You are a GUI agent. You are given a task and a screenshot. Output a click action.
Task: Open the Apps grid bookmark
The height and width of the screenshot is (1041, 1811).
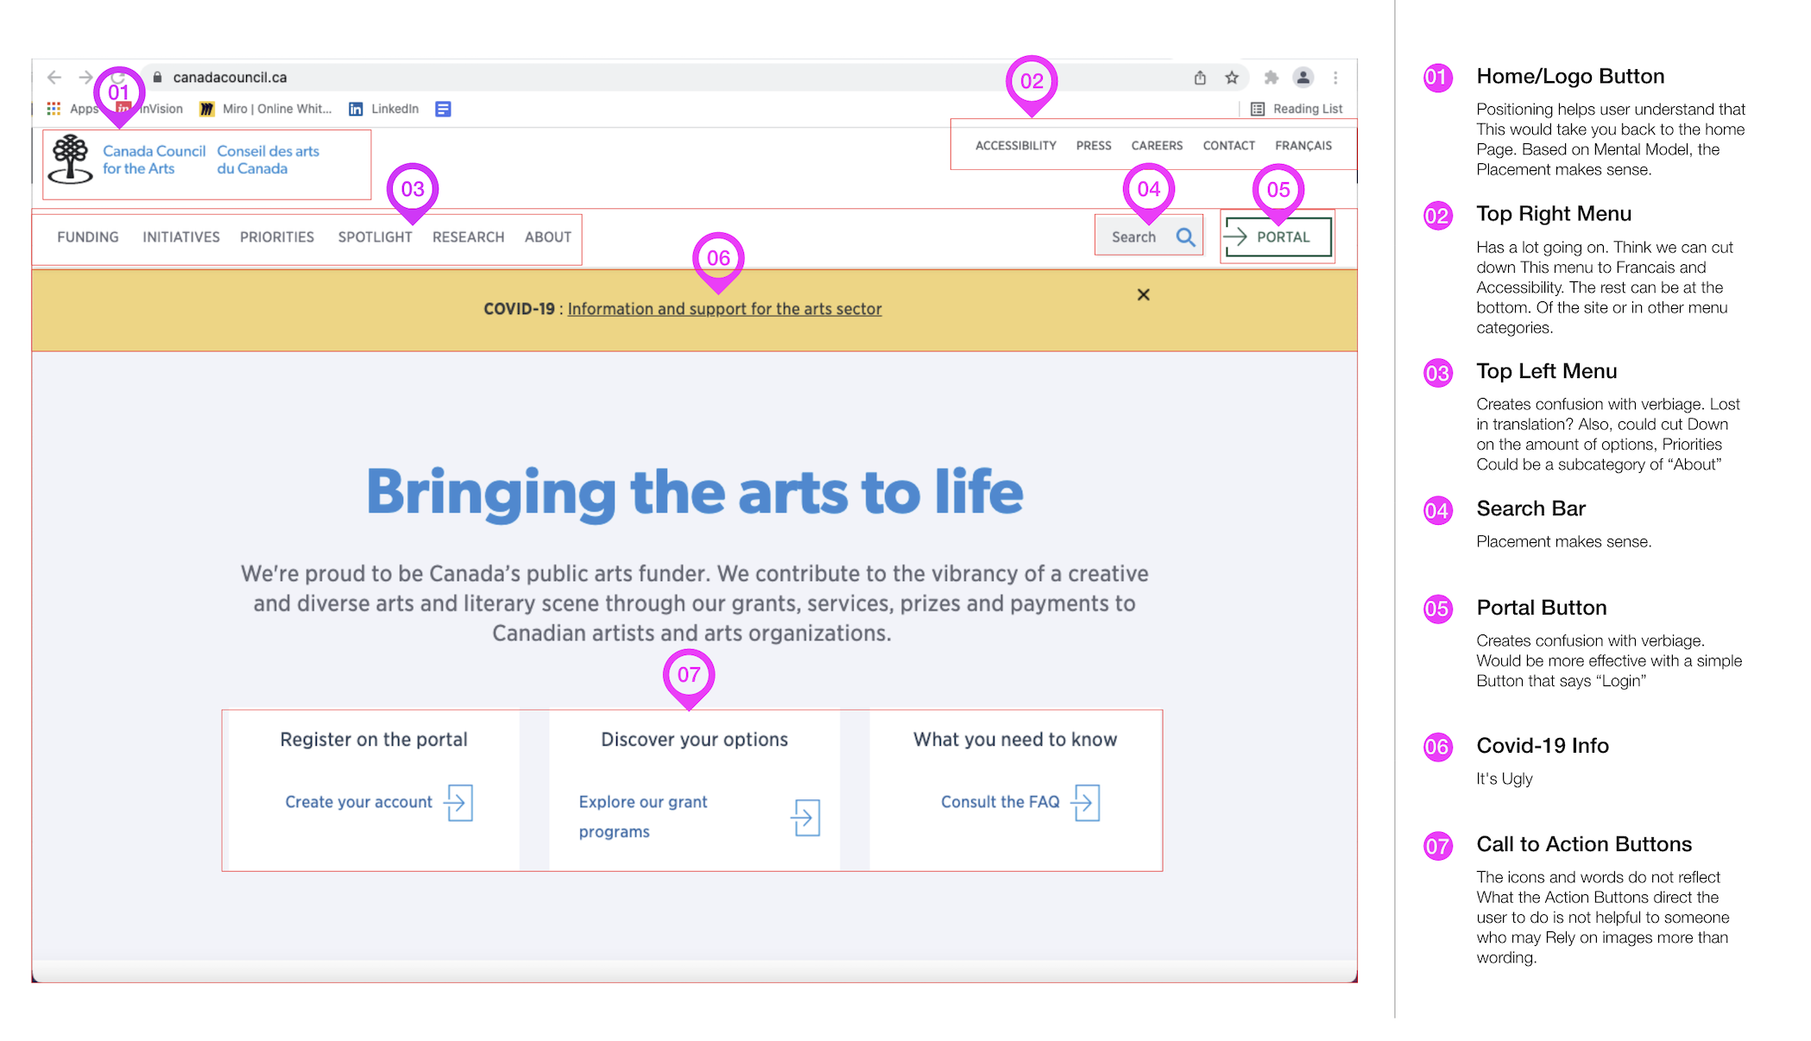pos(54,109)
